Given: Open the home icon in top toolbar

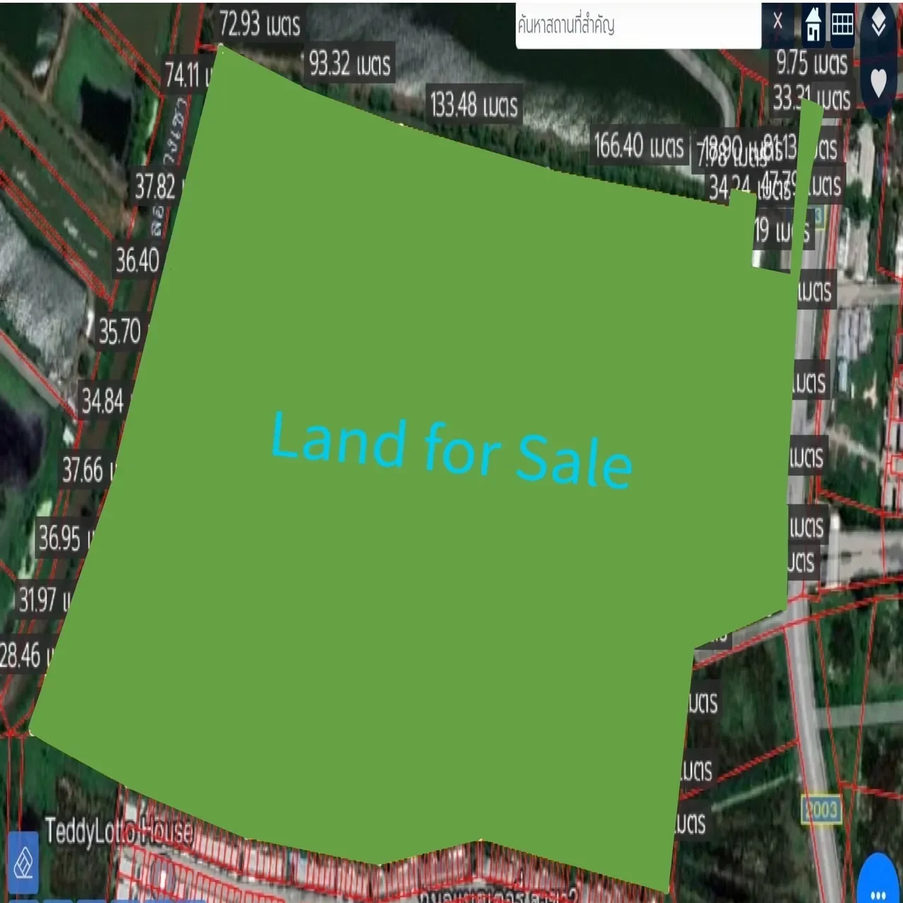Looking at the screenshot, I should pyautogui.click(x=813, y=24).
